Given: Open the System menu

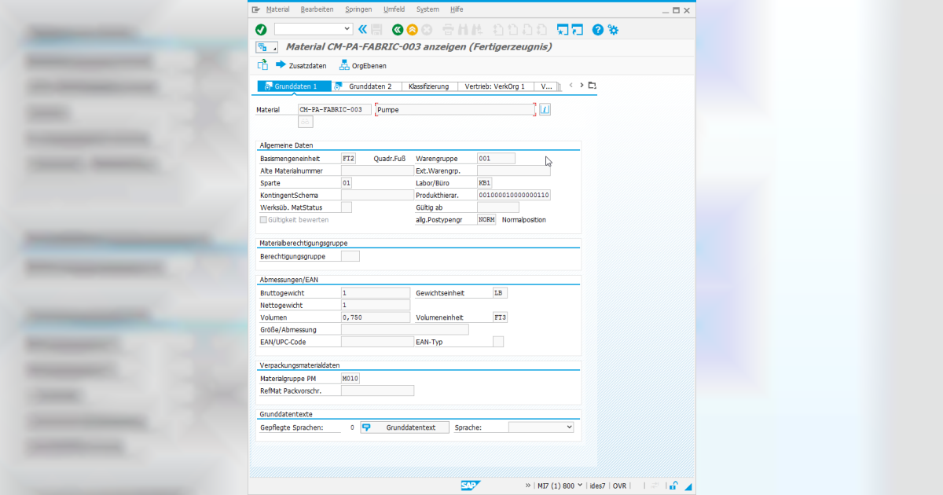Looking at the screenshot, I should pyautogui.click(x=427, y=9).
